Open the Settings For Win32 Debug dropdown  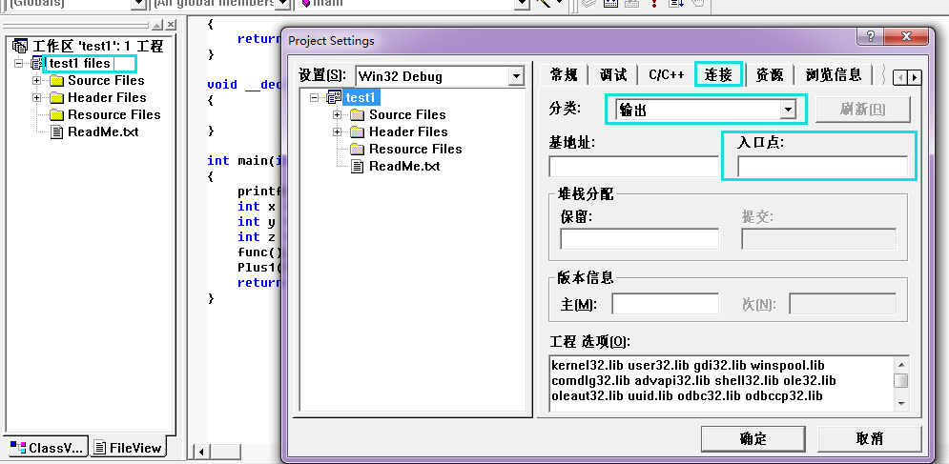coord(516,76)
